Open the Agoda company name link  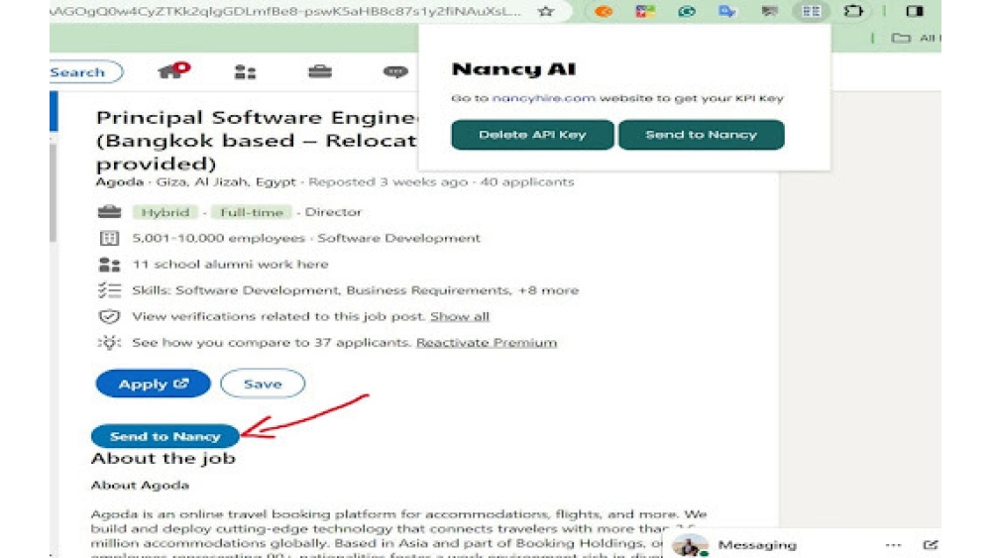tap(120, 182)
